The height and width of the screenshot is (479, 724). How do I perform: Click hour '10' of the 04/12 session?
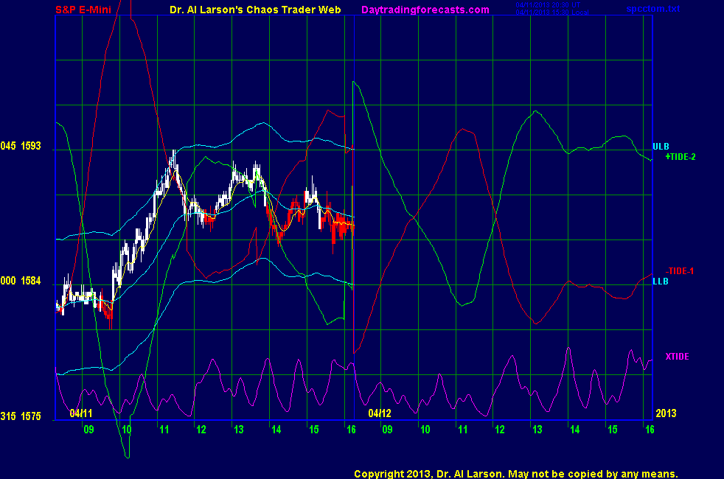pos(425,430)
